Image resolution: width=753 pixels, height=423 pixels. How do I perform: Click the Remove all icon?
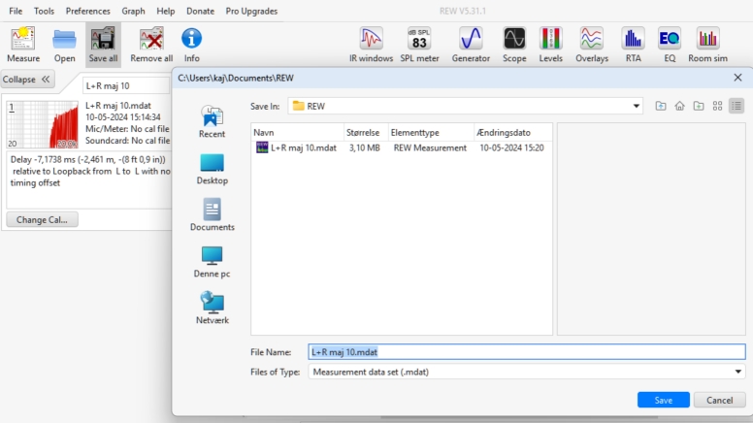(151, 45)
